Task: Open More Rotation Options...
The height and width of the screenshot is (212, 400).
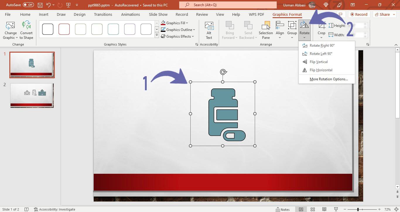Action: point(327,79)
